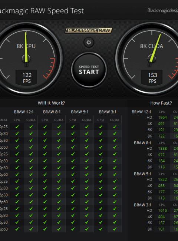This screenshot has height=241, width=178.
Task: Select the BRAW 5:1 column header in Will It Work
Action: point(80,112)
